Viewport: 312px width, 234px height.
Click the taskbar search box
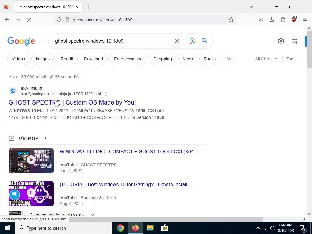(63, 228)
